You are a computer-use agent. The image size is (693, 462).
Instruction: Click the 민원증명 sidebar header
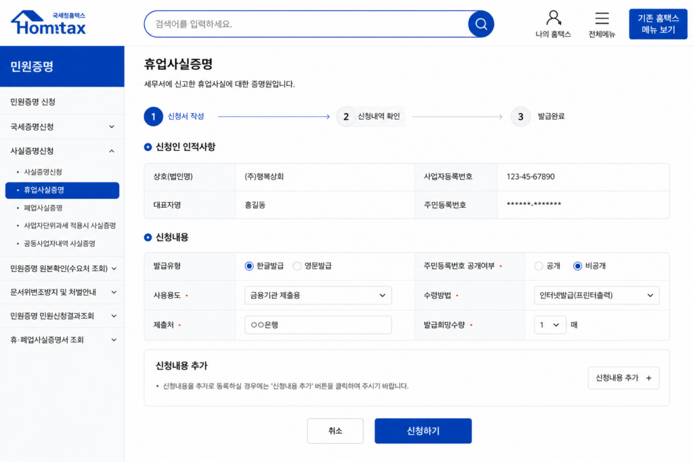coord(62,66)
